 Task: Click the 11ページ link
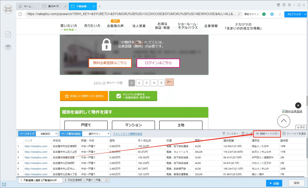click(100, 83)
